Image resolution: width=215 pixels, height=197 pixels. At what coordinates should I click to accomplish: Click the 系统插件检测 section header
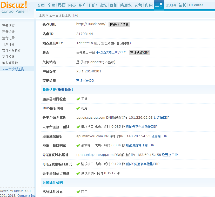52,183
